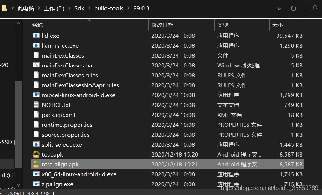Click the folder icon in address bar
Viewport: 322px width, 195px height.
(x=4, y=8)
